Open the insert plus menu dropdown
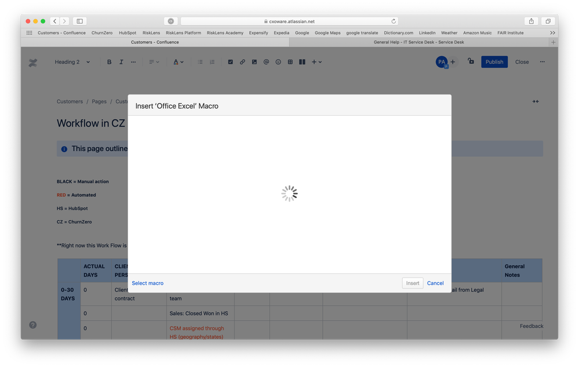The image size is (579, 367). (316, 62)
